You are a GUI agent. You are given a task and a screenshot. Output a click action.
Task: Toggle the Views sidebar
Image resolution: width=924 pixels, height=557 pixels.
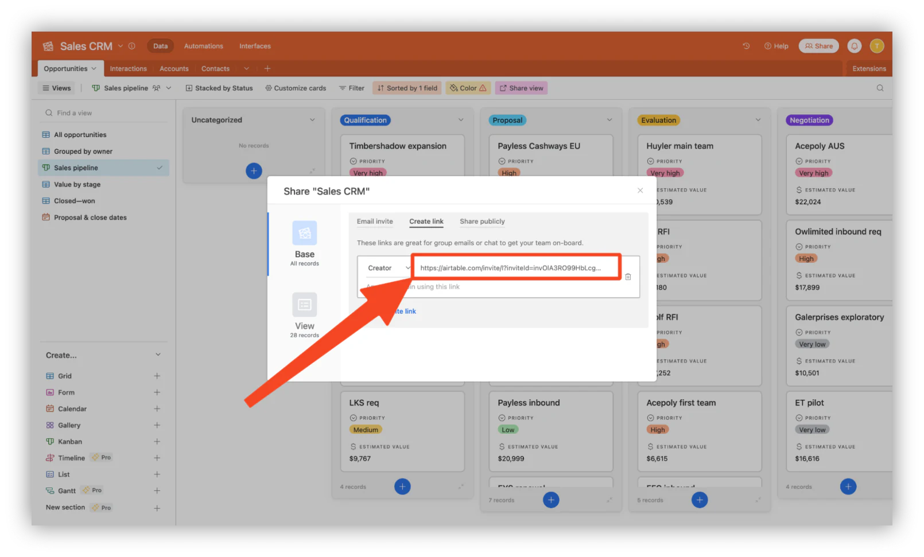click(x=56, y=88)
